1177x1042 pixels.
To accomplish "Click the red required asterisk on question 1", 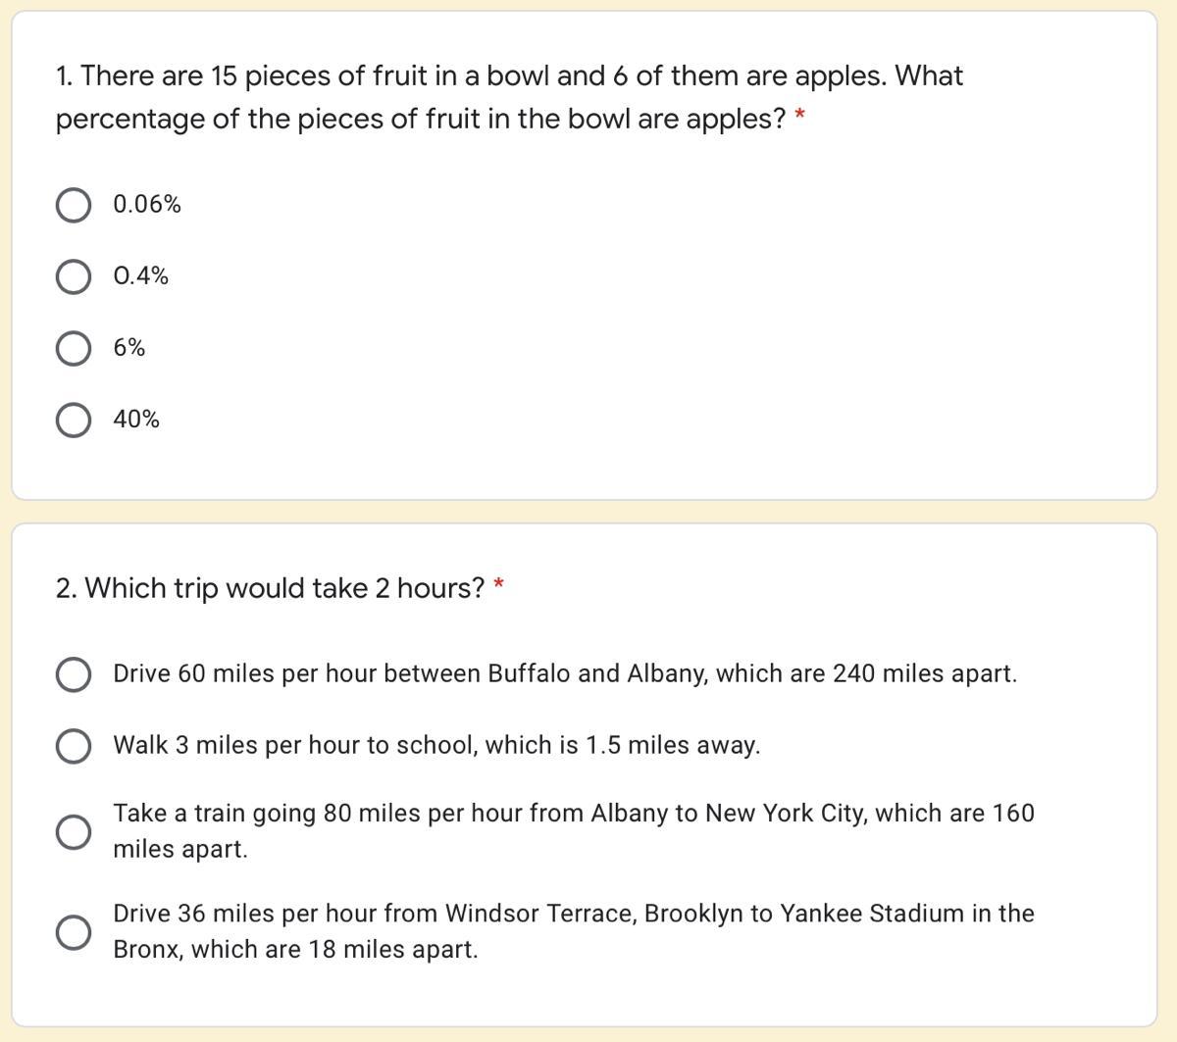I will (x=800, y=118).
